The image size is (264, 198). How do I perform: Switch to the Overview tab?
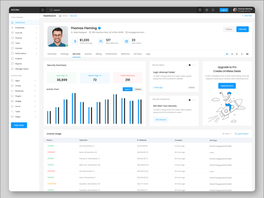[52, 54]
